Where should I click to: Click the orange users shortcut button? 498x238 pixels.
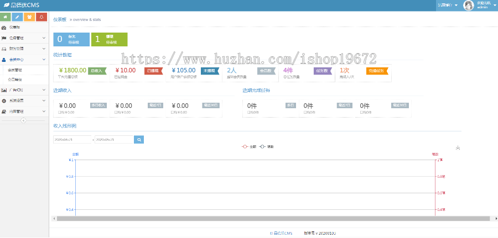[29, 17]
